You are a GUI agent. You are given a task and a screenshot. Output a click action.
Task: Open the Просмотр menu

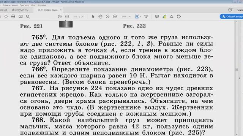[x=24, y=5]
